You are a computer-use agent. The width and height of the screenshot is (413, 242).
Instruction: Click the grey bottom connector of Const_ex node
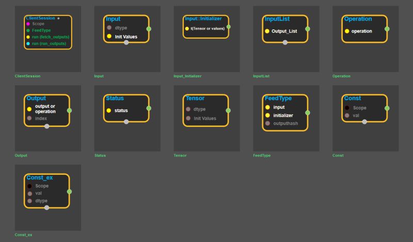pyautogui.click(x=46, y=208)
